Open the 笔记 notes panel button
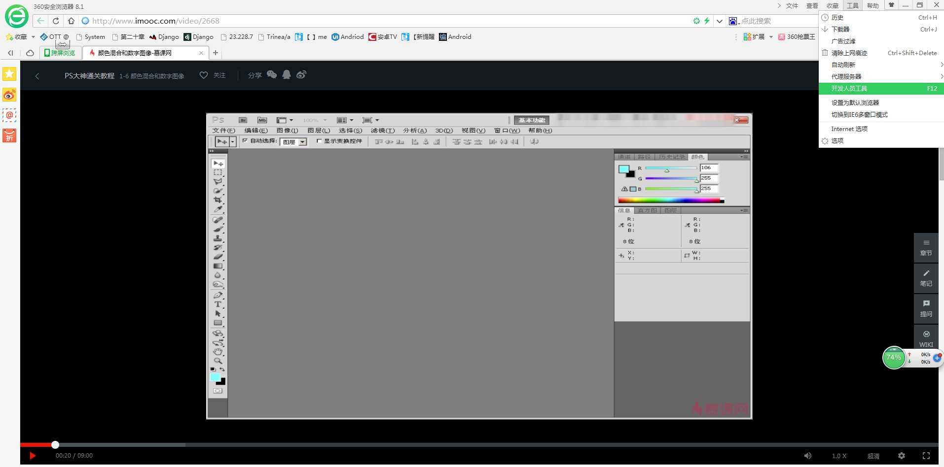This screenshot has height=467, width=944. click(x=926, y=278)
